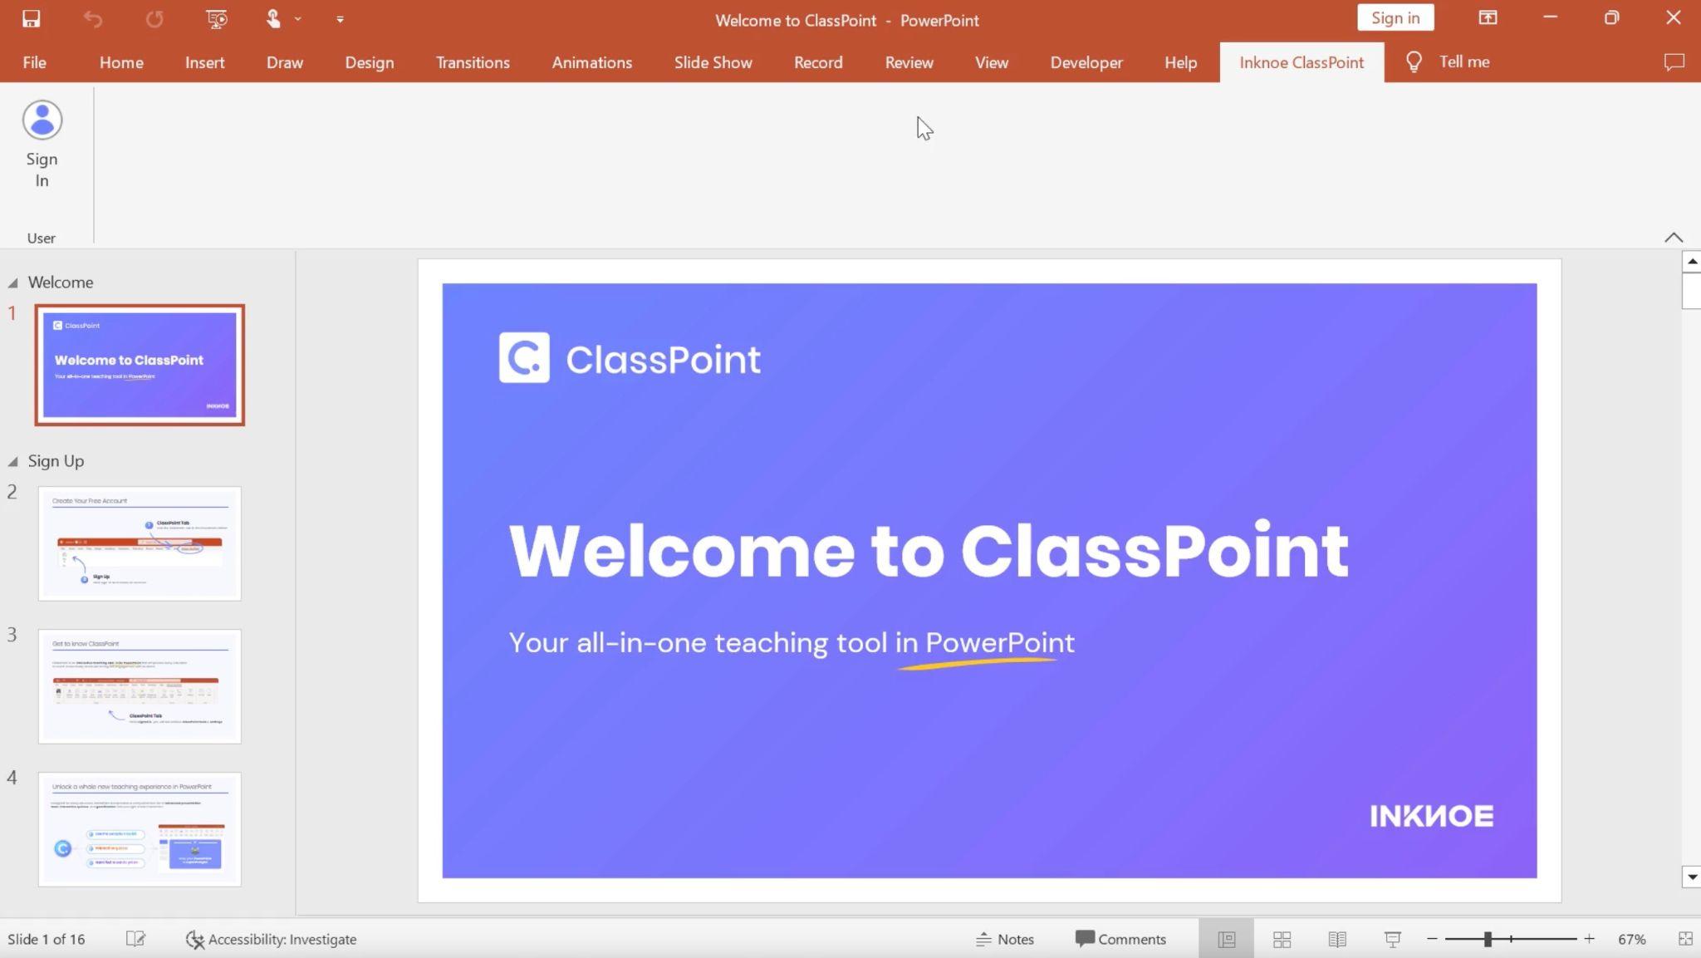Click the Touch/Mouse mode icon
1701x958 pixels.
(273, 18)
